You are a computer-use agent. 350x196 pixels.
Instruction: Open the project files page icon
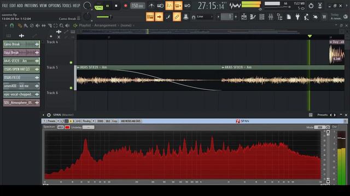(289, 17)
